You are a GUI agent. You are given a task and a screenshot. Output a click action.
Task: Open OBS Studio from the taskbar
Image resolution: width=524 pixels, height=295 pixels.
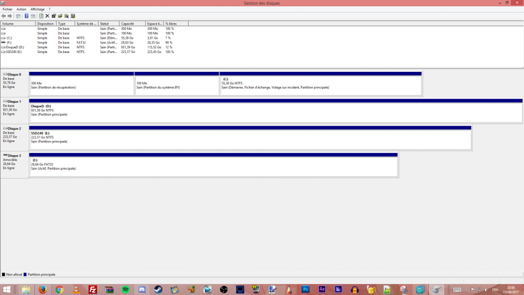pos(224,290)
